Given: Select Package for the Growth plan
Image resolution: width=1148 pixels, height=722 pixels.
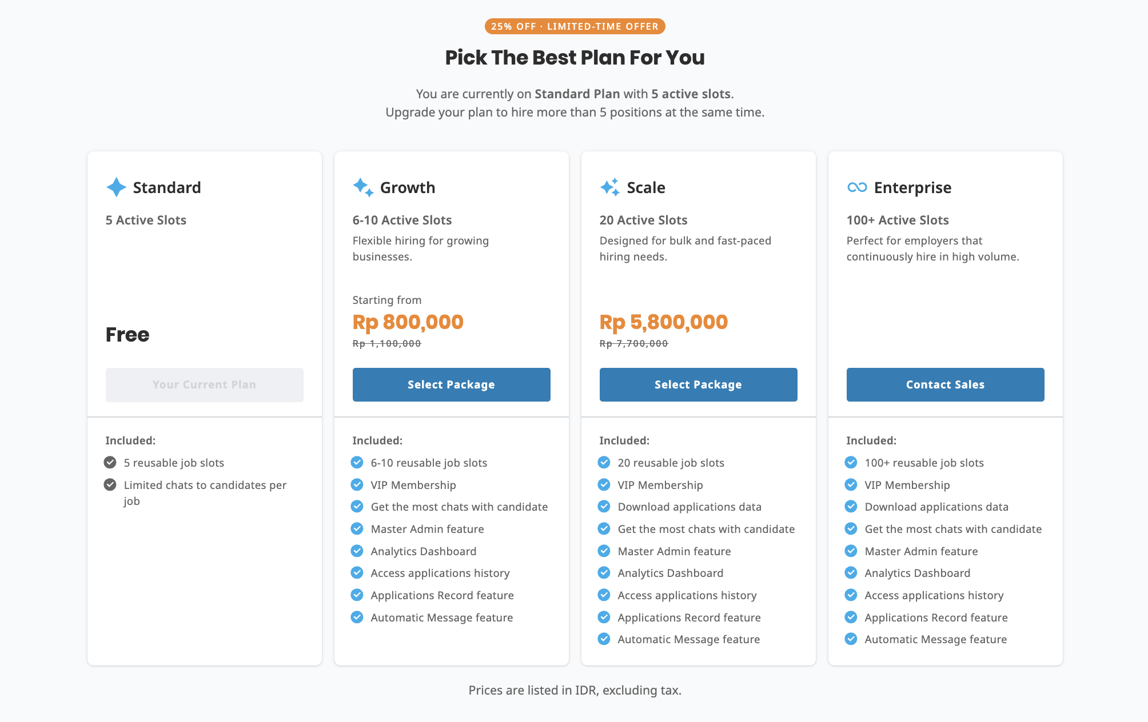Looking at the screenshot, I should [451, 384].
